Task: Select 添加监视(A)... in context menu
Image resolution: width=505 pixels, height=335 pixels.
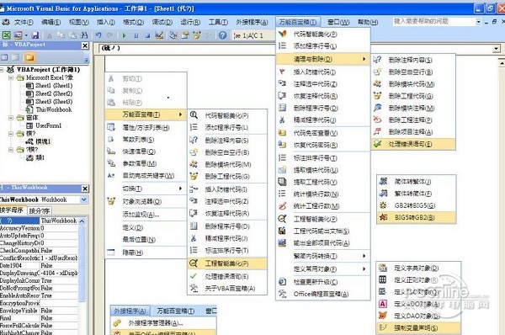Action: [x=146, y=214]
